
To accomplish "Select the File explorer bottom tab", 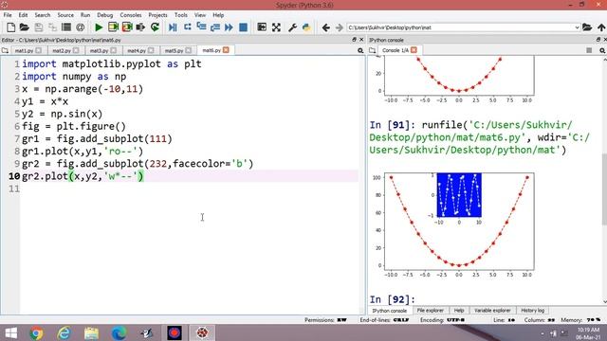I will click(430, 311).
